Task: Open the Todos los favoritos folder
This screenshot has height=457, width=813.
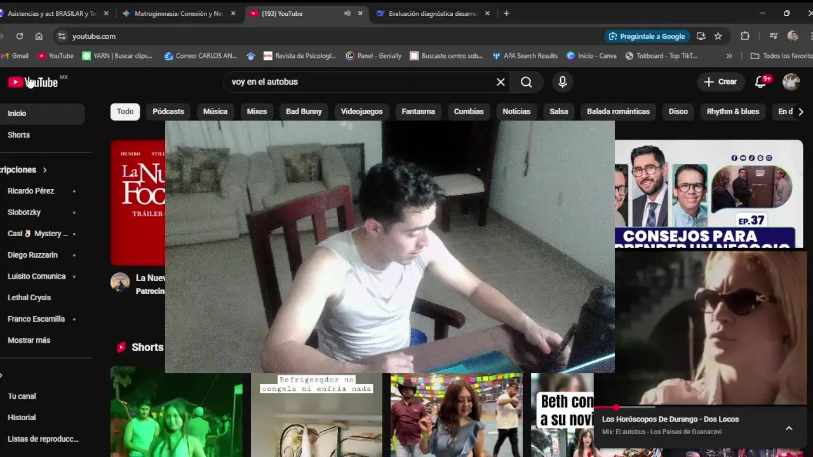Action: [x=781, y=56]
